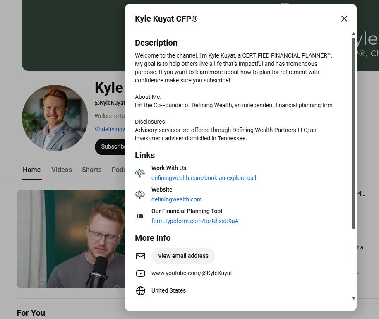Click the Description heading in dialog
The image size is (379, 319).
click(156, 43)
